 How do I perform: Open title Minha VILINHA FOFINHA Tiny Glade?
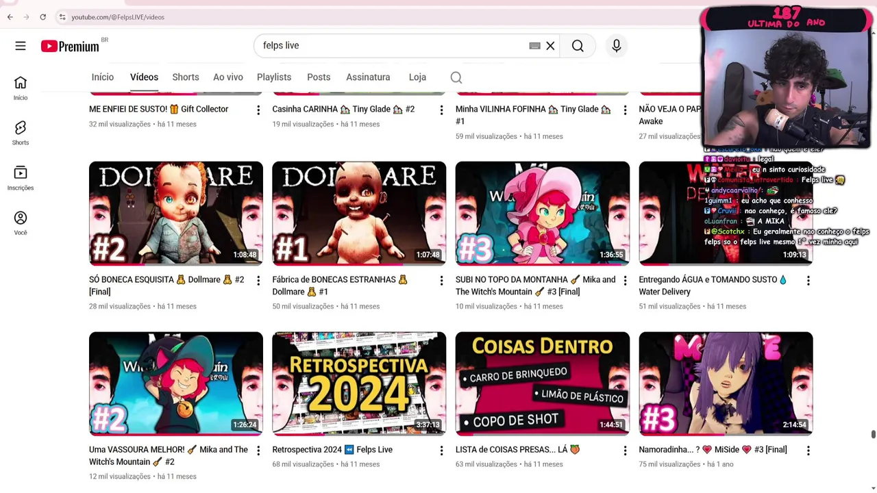coord(533,115)
